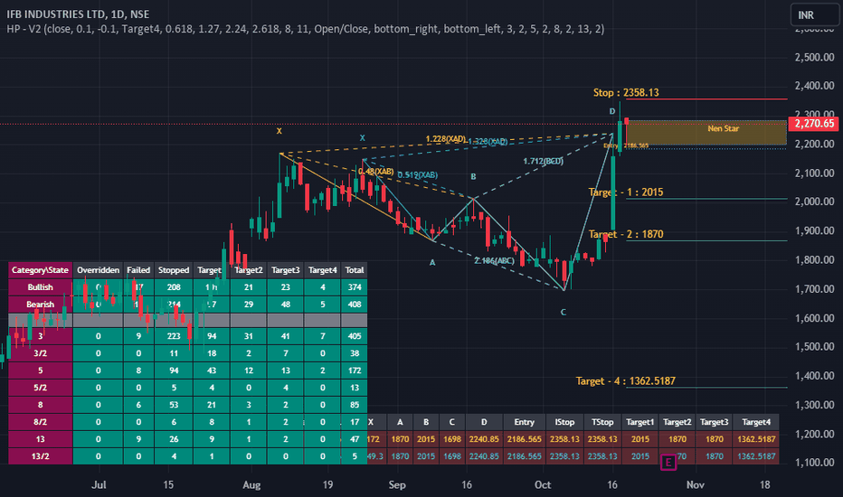Click the orange-row Entry value 2186.565
Image resolution: width=843 pixels, height=497 pixels.
coord(525,439)
